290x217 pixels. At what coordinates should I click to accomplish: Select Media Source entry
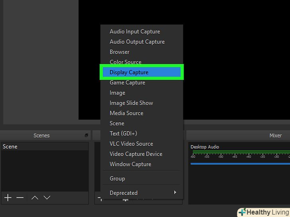point(126,113)
